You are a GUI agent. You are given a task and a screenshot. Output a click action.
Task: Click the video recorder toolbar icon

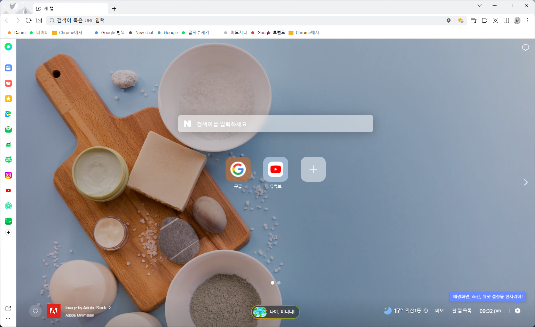[485, 21]
